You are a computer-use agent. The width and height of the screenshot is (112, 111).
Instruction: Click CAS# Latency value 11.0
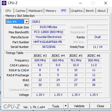pos(94,65)
